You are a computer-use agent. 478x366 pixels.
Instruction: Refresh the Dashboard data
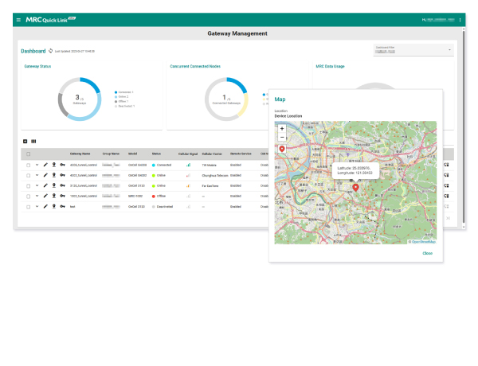[51, 51]
